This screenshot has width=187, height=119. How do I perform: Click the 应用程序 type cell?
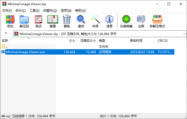(105, 52)
